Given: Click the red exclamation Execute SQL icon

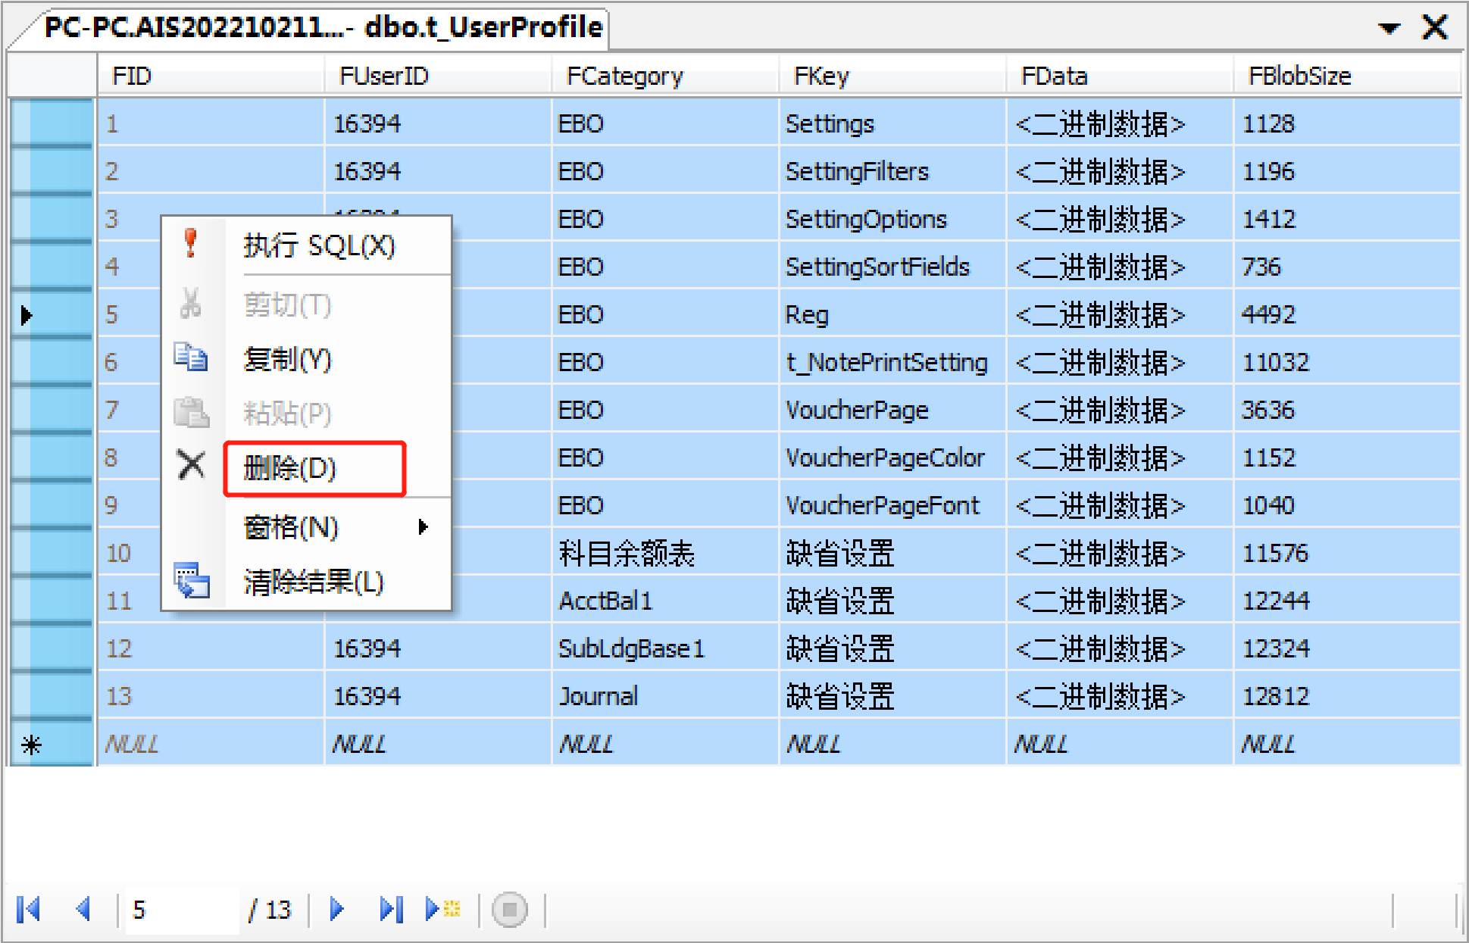Looking at the screenshot, I should 191,245.
